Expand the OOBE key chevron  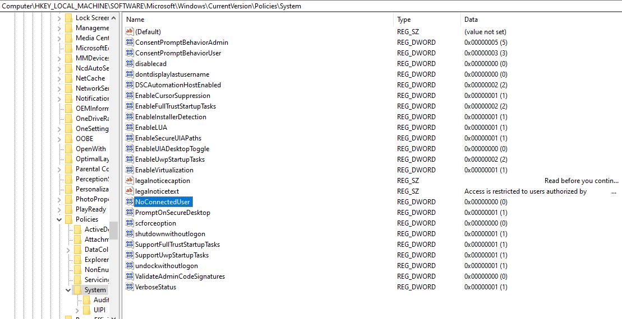point(59,139)
